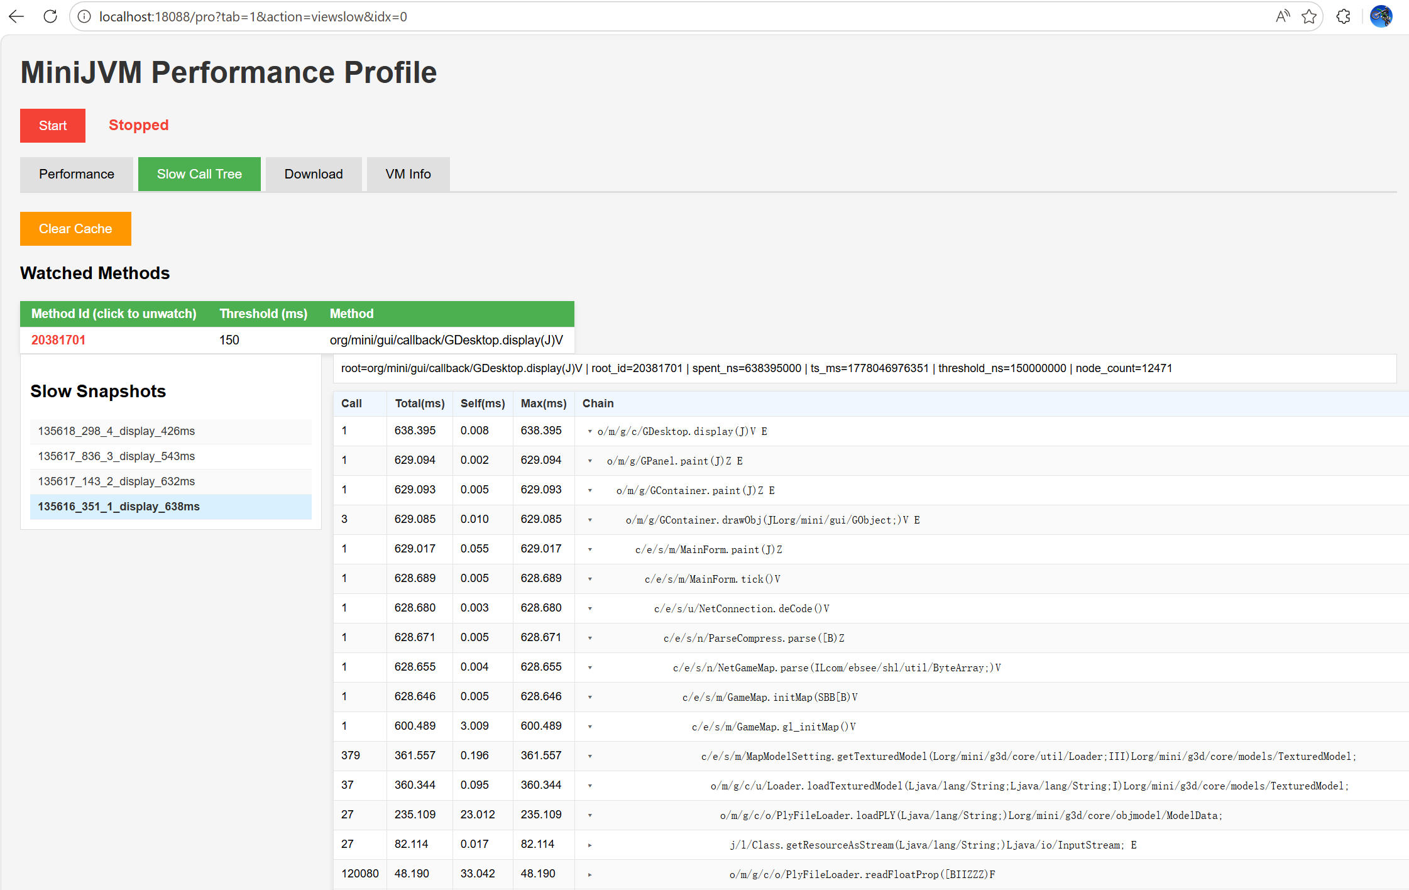Add this page to favorites star
Screen dimensions: 1409x890
pyautogui.click(x=1309, y=17)
